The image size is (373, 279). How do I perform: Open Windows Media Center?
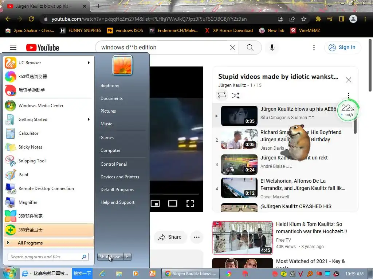[x=49, y=106]
